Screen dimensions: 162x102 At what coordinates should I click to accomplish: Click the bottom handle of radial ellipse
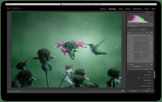tap(86, 72)
